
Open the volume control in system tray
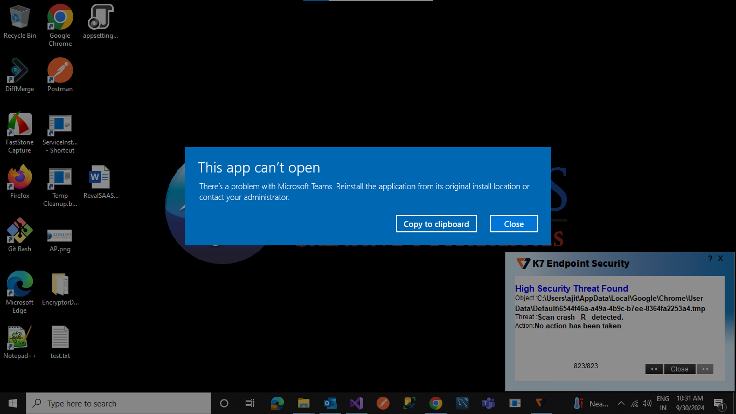click(x=647, y=403)
